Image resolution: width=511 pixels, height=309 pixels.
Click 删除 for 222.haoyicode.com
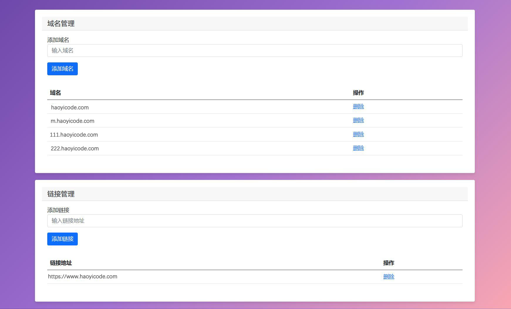358,148
